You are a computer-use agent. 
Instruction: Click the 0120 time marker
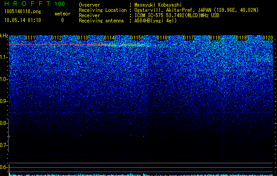(268, 38)
